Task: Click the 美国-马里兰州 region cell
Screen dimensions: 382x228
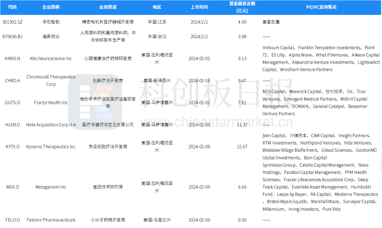Action: 157,220
